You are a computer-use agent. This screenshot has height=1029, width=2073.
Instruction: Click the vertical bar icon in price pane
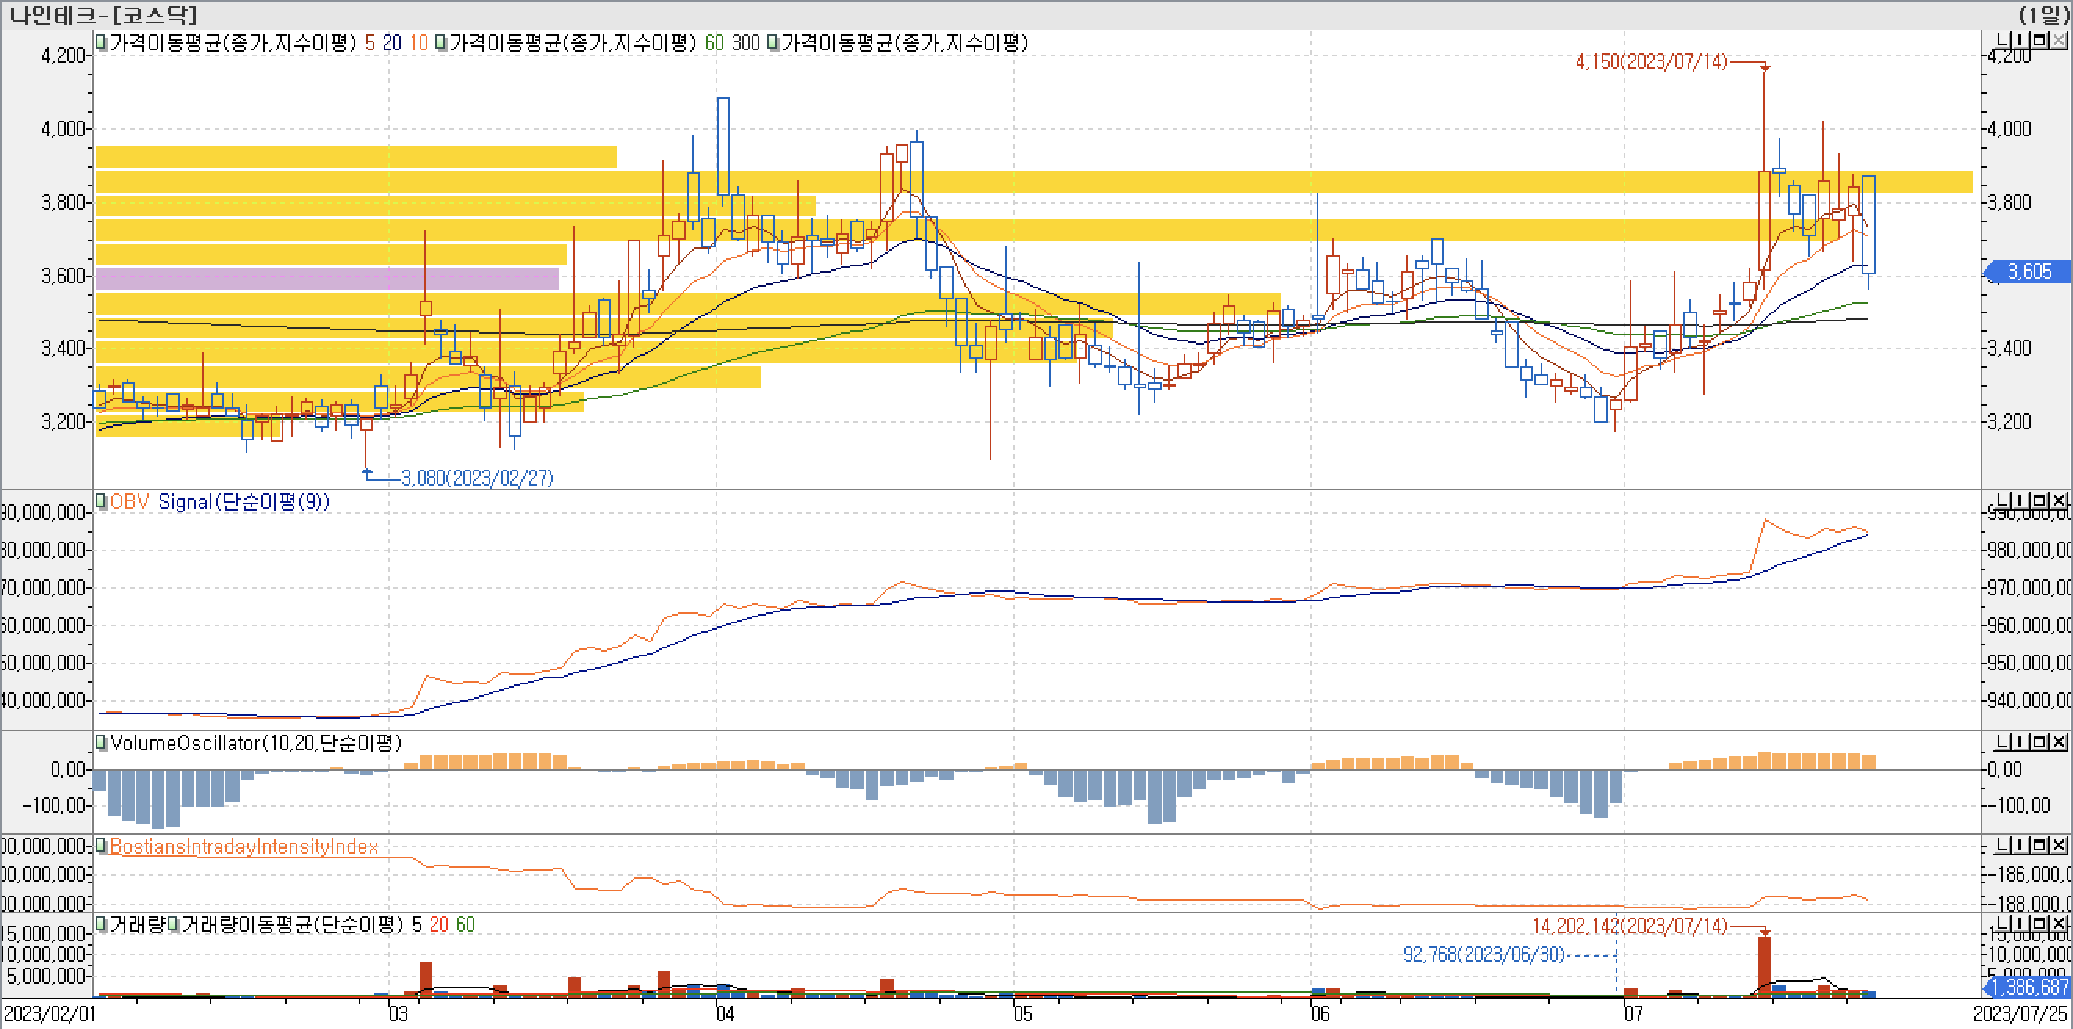click(x=2021, y=40)
